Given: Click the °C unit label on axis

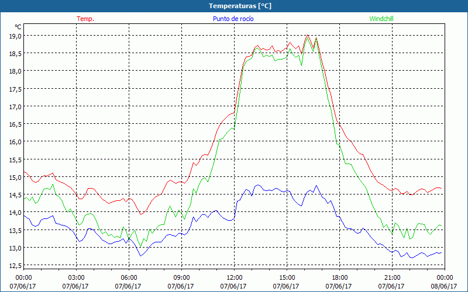Looking at the screenshot, I should click(18, 27).
